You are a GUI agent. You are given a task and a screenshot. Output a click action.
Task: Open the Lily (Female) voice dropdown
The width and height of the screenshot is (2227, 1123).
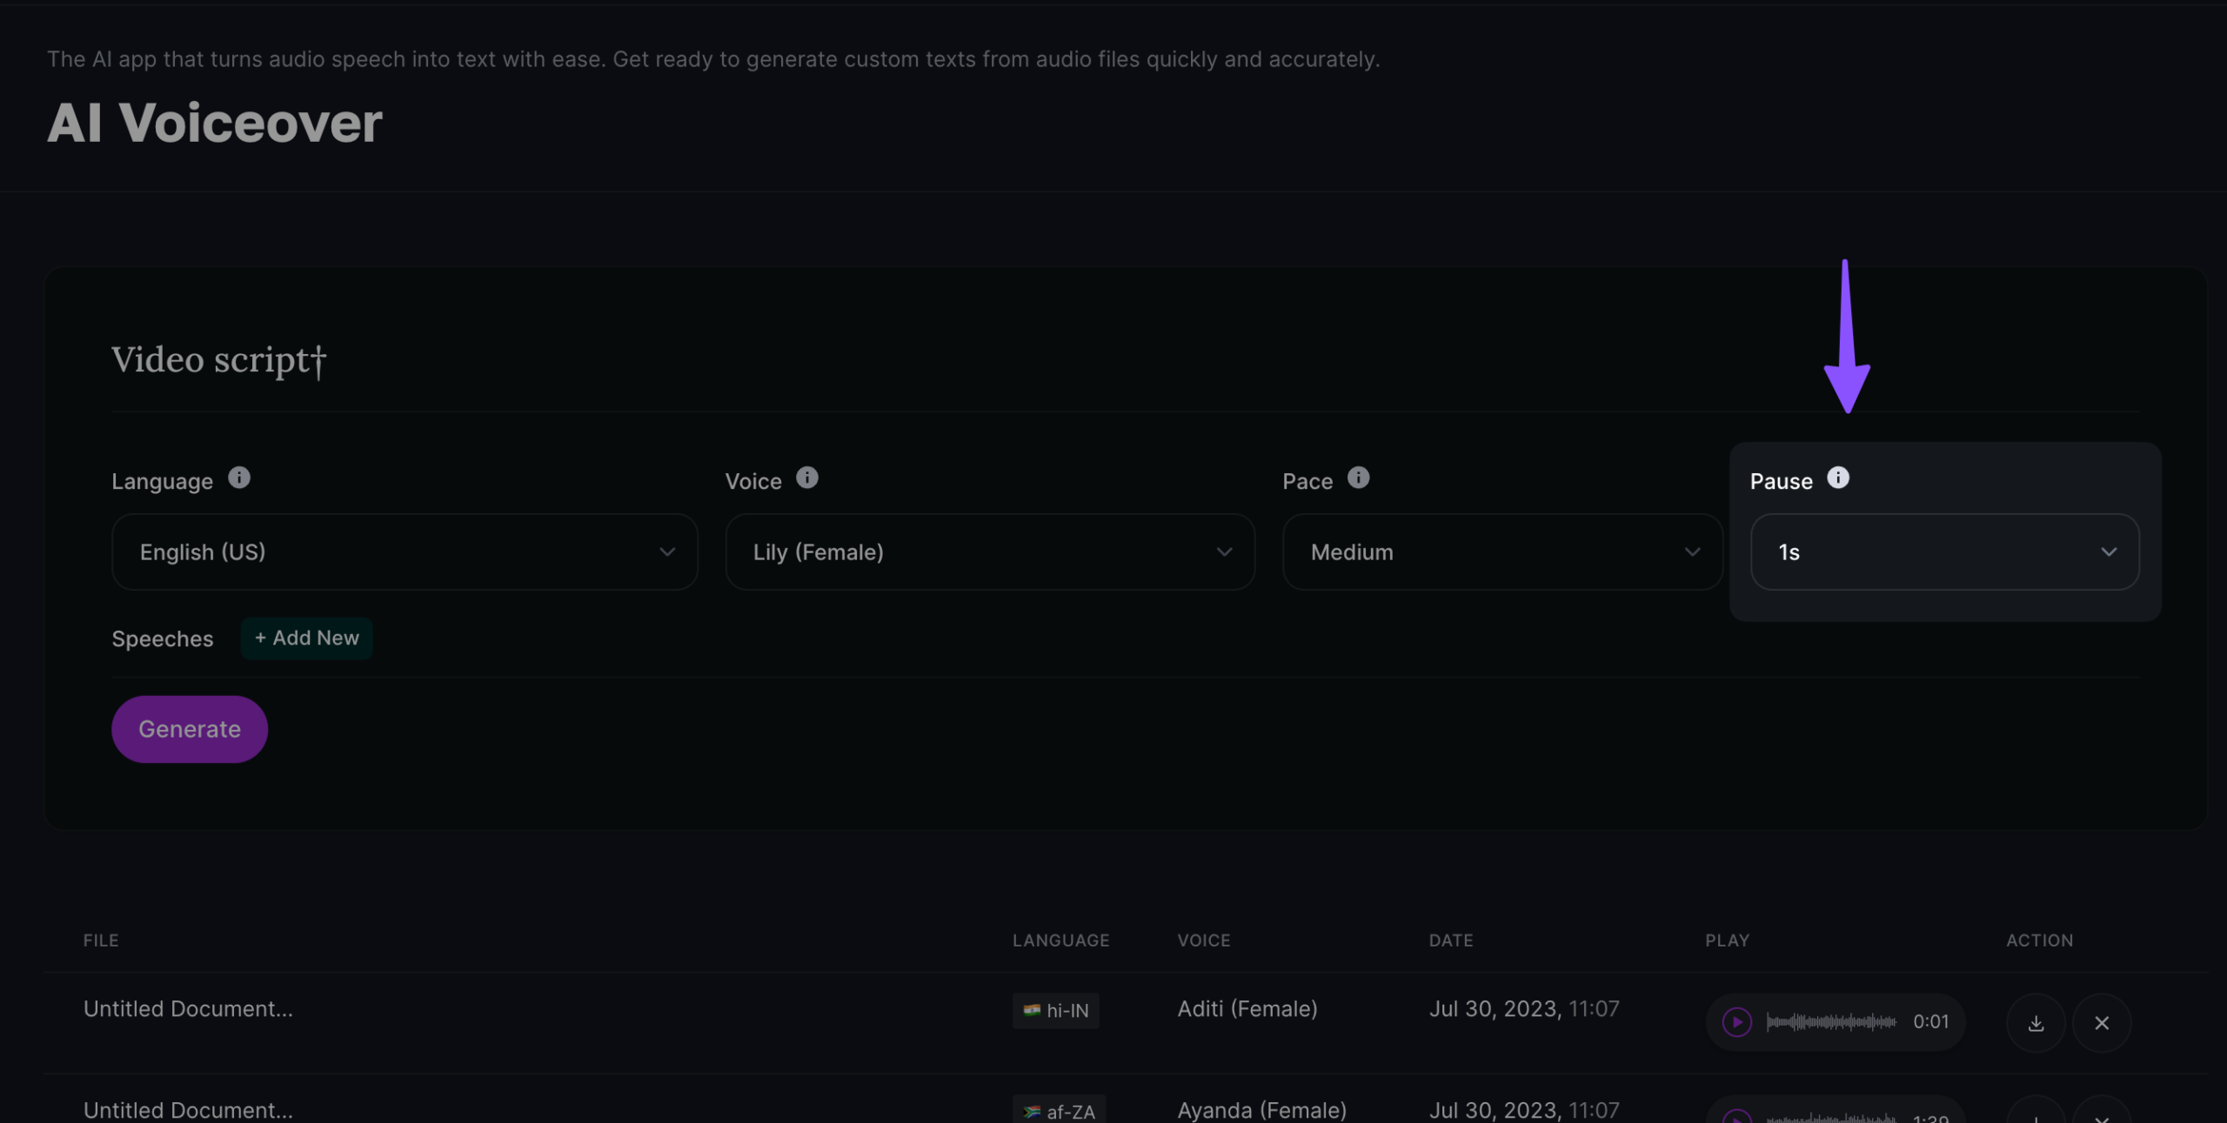pyautogui.click(x=990, y=552)
